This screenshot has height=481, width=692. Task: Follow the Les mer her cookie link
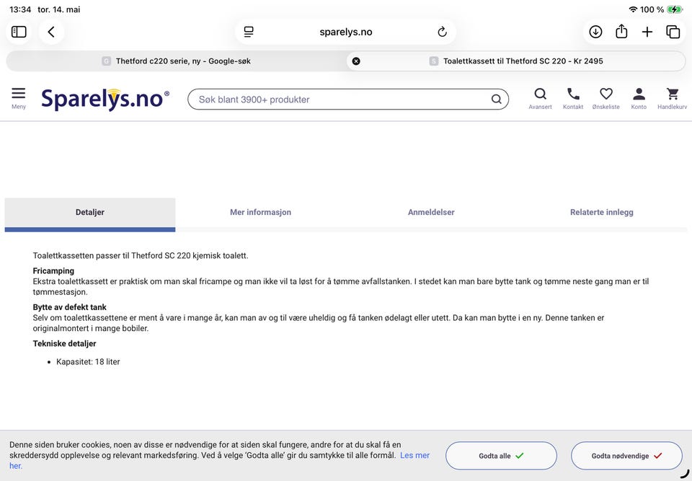click(x=414, y=455)
